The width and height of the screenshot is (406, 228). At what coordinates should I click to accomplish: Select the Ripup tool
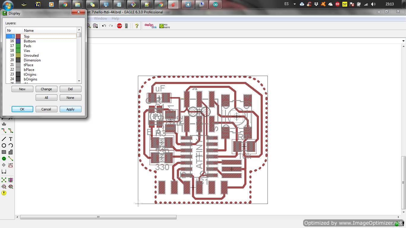11,130
